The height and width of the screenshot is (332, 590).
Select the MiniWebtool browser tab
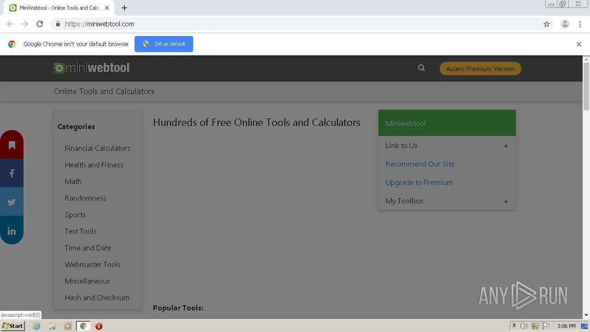(59, 8)
